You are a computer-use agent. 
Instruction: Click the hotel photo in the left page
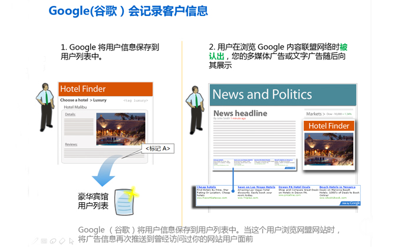coord(121,129)
